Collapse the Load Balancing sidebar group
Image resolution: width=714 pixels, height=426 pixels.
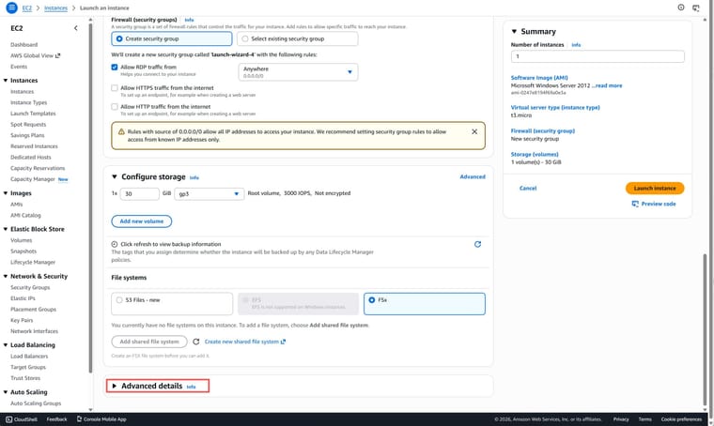pos(6,345)
